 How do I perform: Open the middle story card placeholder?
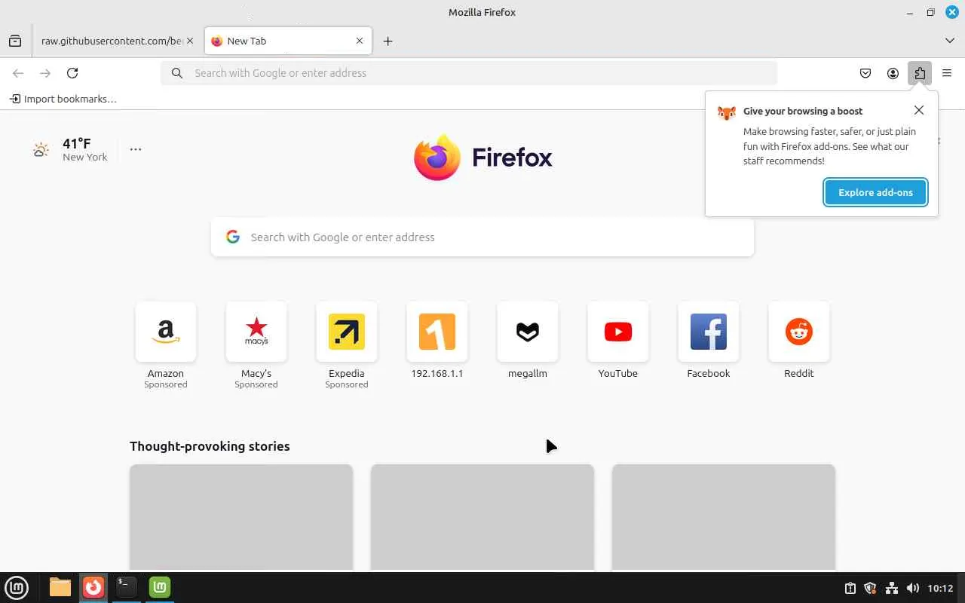coord(482,517)
